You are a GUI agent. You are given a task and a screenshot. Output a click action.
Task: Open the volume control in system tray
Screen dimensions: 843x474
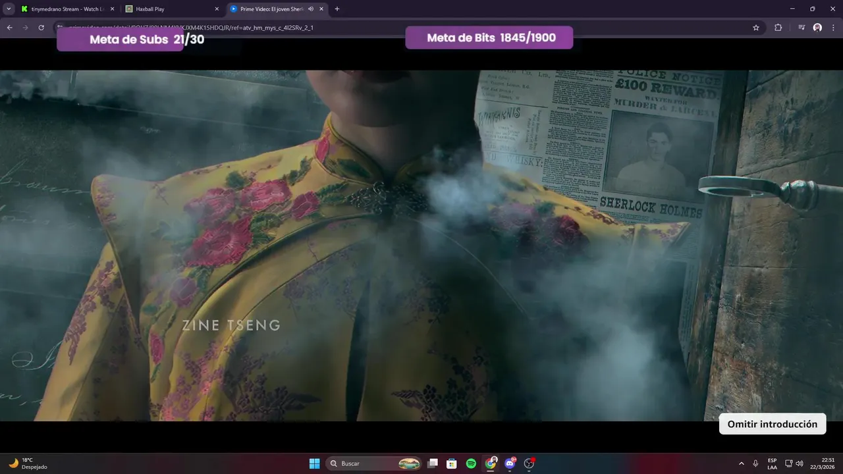coord(800,463)
